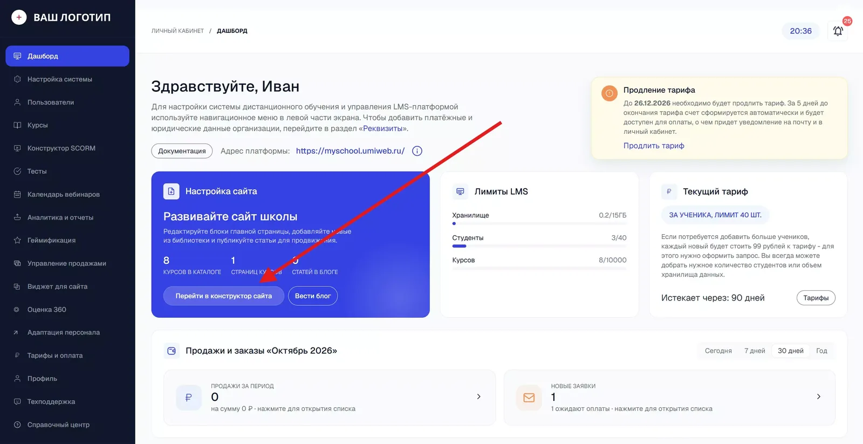Click the star icon for Геймификация

click(17, 240)
